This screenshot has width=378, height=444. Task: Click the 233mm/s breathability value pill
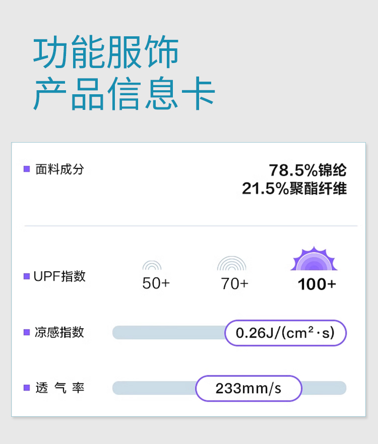click(248, 389)
